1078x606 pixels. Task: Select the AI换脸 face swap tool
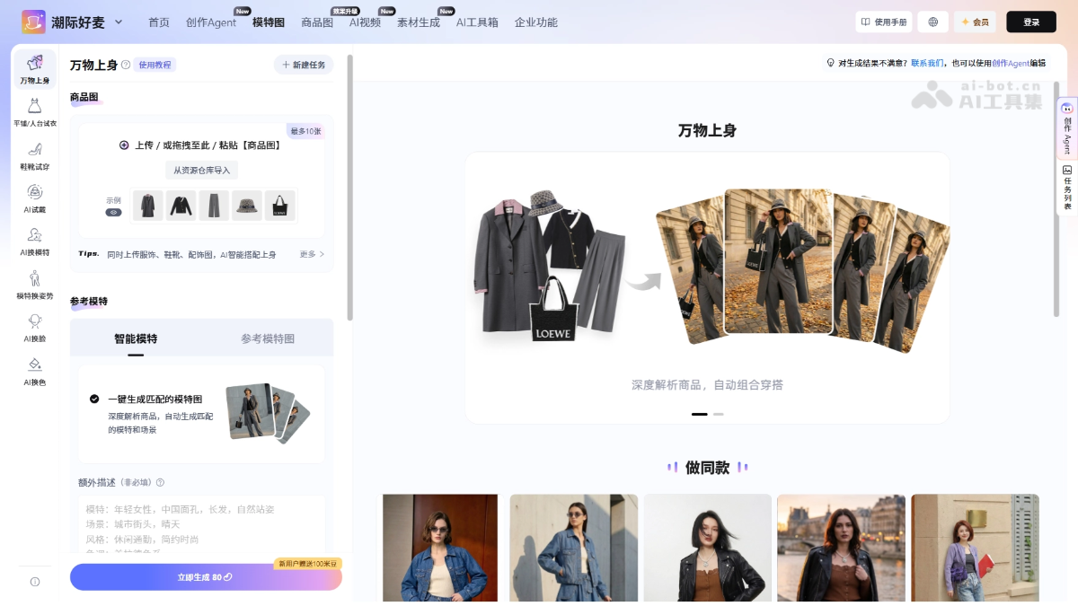[x=34, y=328]
